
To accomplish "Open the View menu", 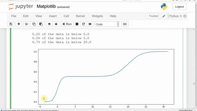I will tap(38, 16).
